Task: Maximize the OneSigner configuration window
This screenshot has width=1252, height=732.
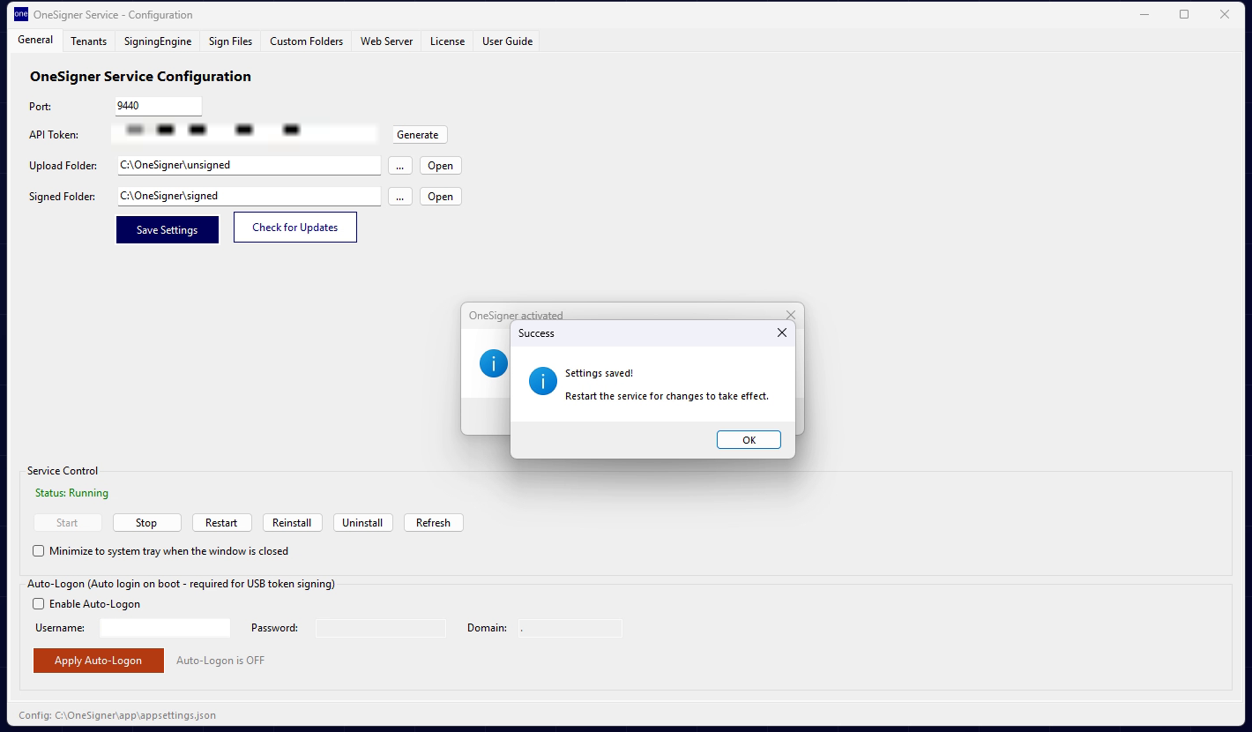Action: coord(1184,14)
